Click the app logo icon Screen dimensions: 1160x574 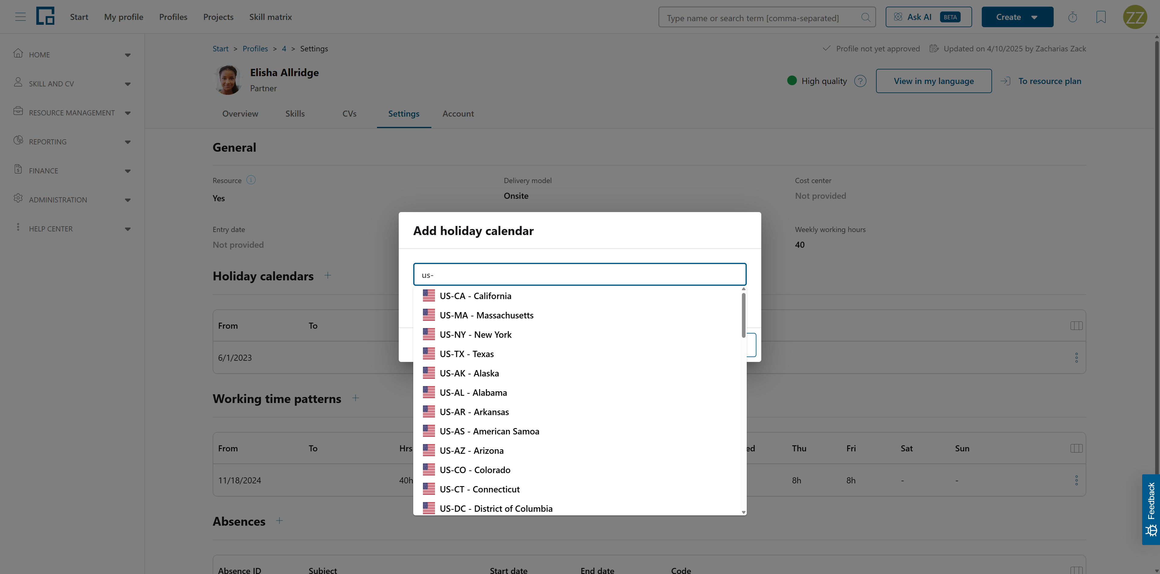[45, 16]
